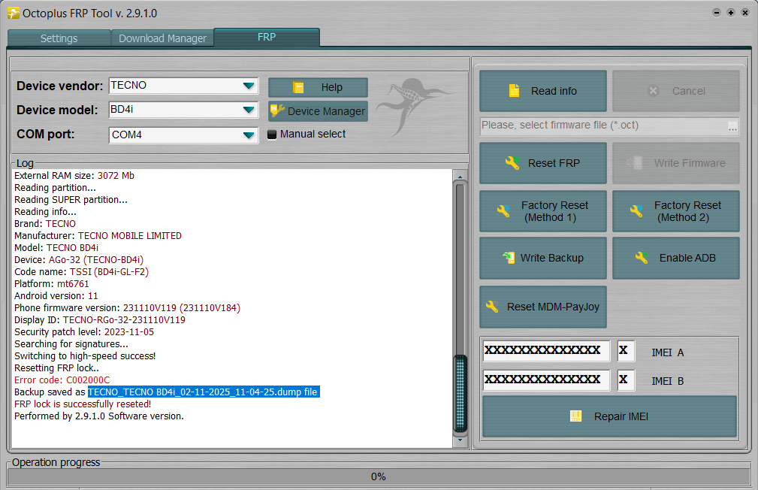Screen dimensions: 758x490
Task: Toggle the Manual select checkbox
Action: (x=273, y=135)
